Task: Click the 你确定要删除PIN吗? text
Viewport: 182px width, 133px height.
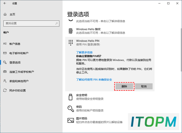Action: coord(89,56)
